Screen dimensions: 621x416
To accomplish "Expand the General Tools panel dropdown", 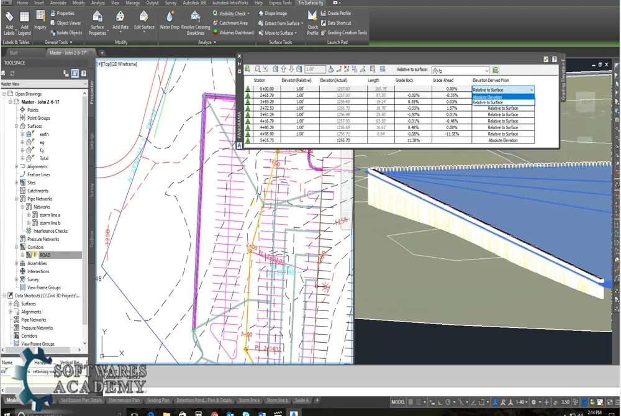I will (x=58, y=42).
